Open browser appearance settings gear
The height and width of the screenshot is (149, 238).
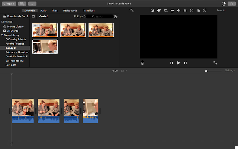116,16
